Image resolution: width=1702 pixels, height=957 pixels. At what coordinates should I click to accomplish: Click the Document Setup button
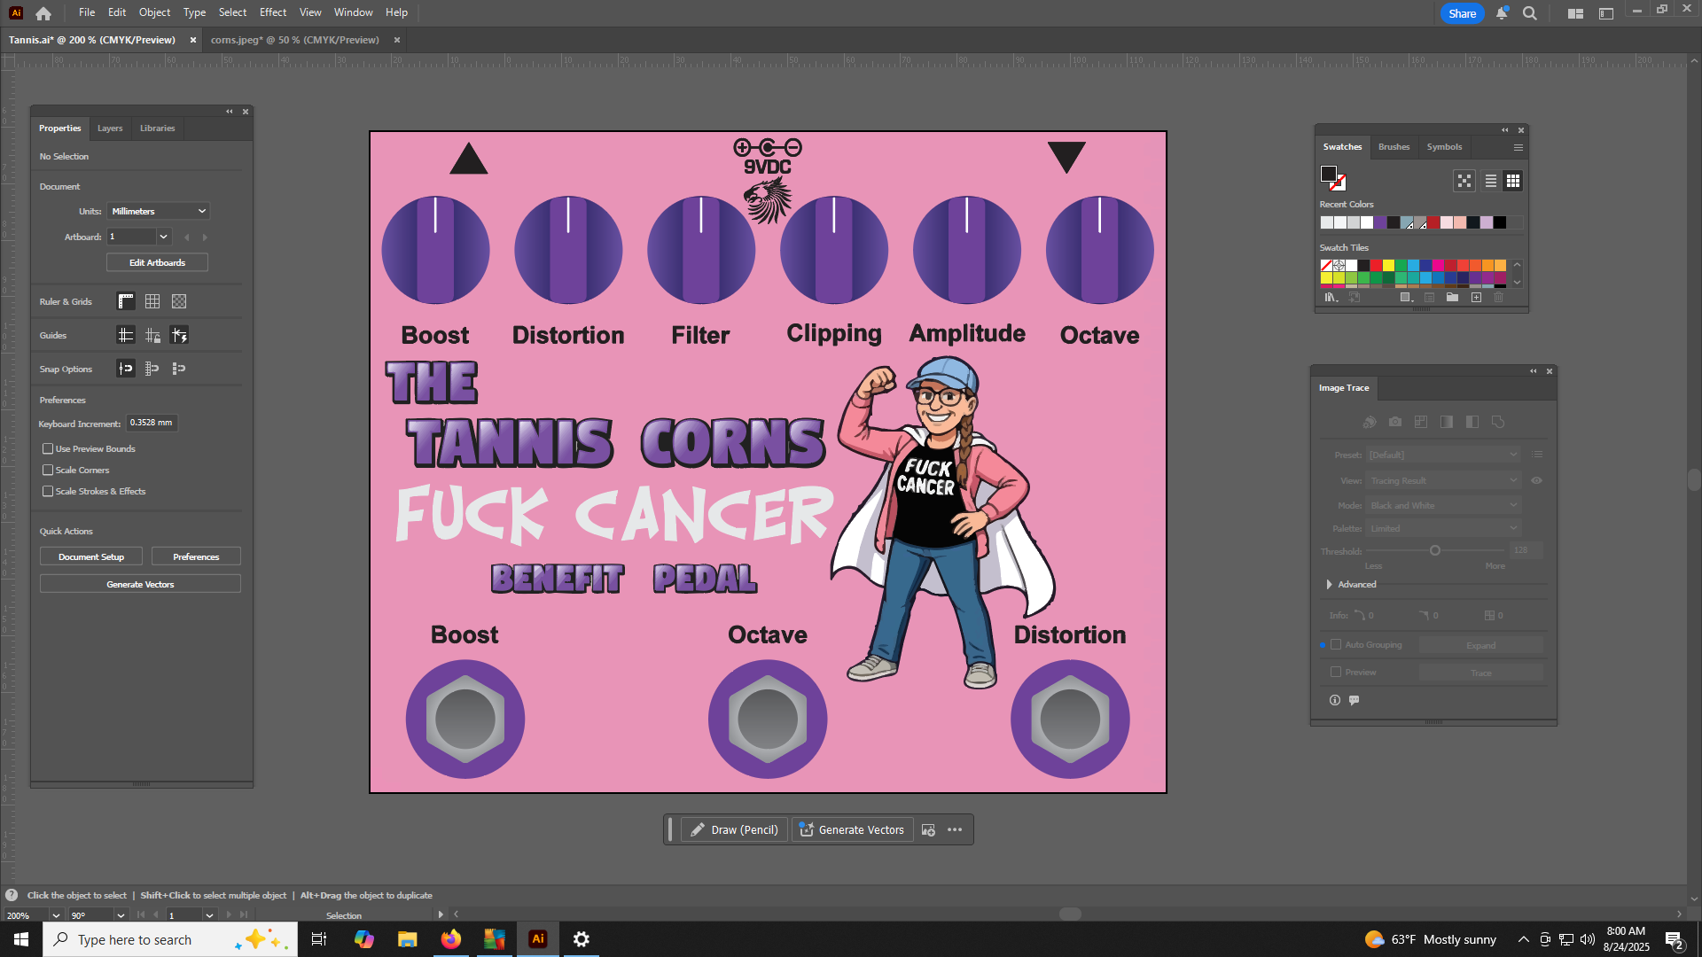tap(91, 556)
